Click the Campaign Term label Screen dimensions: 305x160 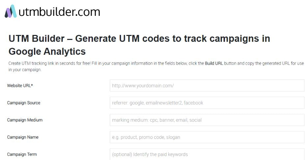click(22, 154)
